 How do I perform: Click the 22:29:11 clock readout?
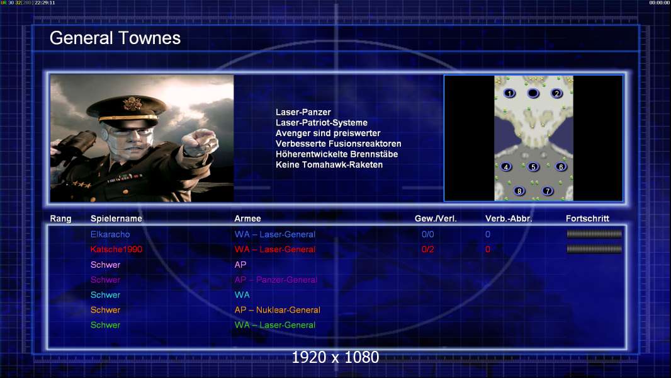pyautogui.click(x=45, y=3)
